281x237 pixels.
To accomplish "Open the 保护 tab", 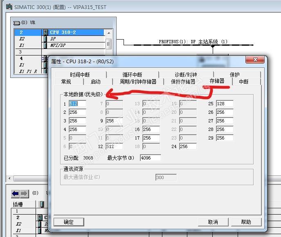I will (x=235, y=75).
